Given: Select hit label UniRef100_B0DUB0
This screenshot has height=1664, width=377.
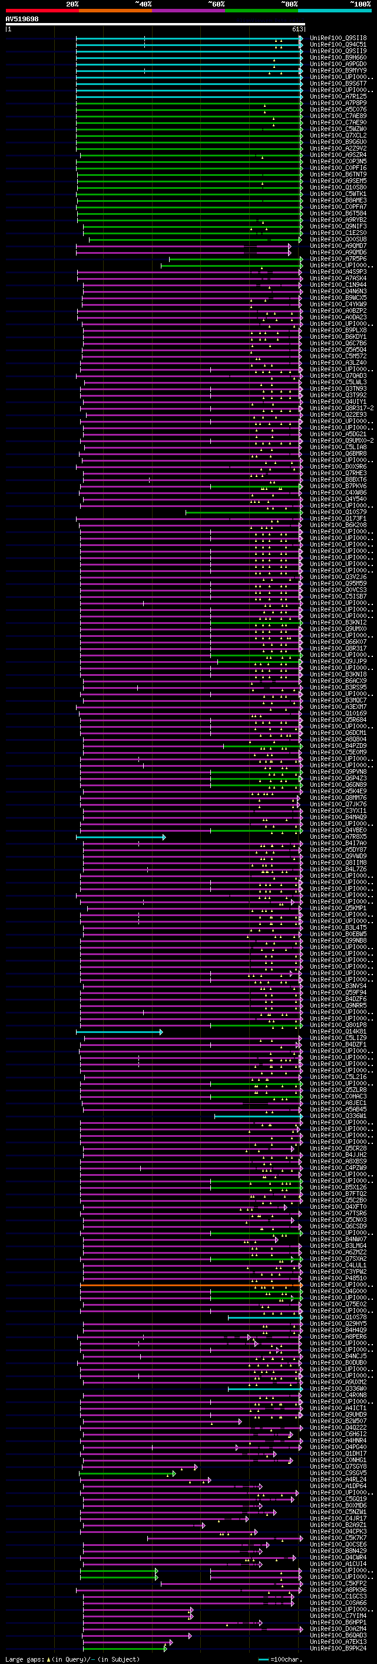Looking at the screenshot, I should click(x=338, y=1362).
